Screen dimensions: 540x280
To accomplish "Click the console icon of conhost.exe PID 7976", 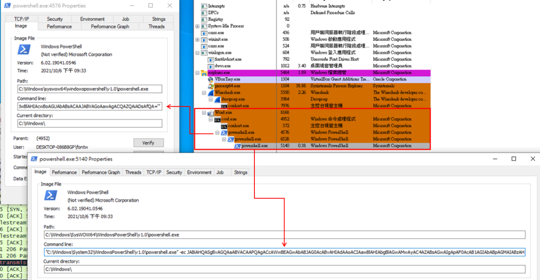I will pos(224,106).
